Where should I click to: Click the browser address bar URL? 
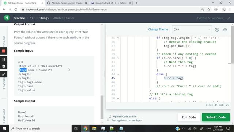point(66,10)
